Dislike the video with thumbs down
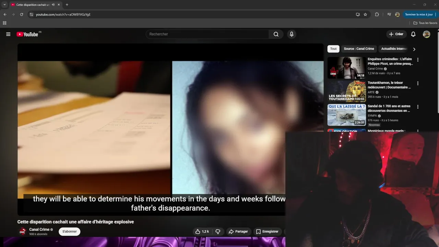The width and height of the screenshot is (439, 247). 218,232
